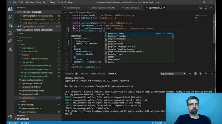Add a new terminal with plus icon
The width and height of the screenshot is (222, 124).
pyautogui.click(x=190, y=74)
